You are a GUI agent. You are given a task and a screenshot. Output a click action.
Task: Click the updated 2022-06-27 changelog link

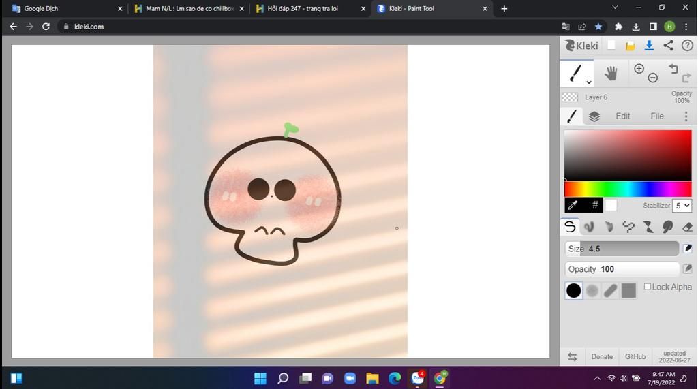(674, 356)
